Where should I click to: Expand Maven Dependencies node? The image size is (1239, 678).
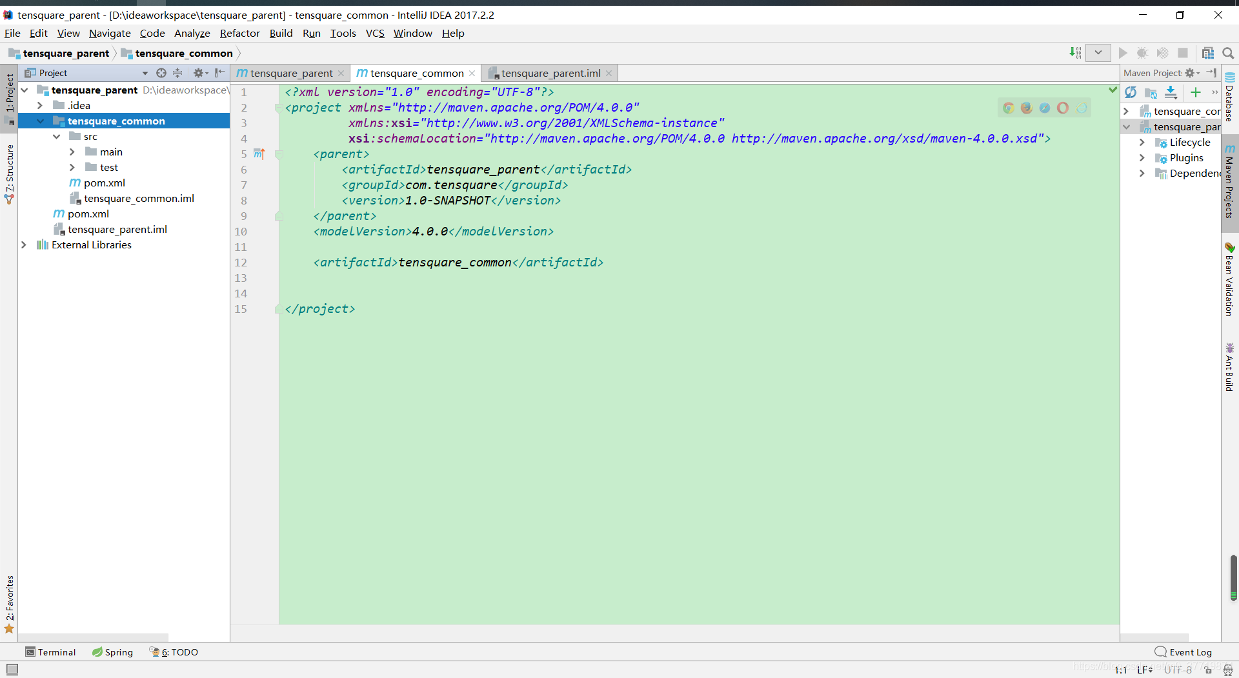click(x=1142, y=173)
